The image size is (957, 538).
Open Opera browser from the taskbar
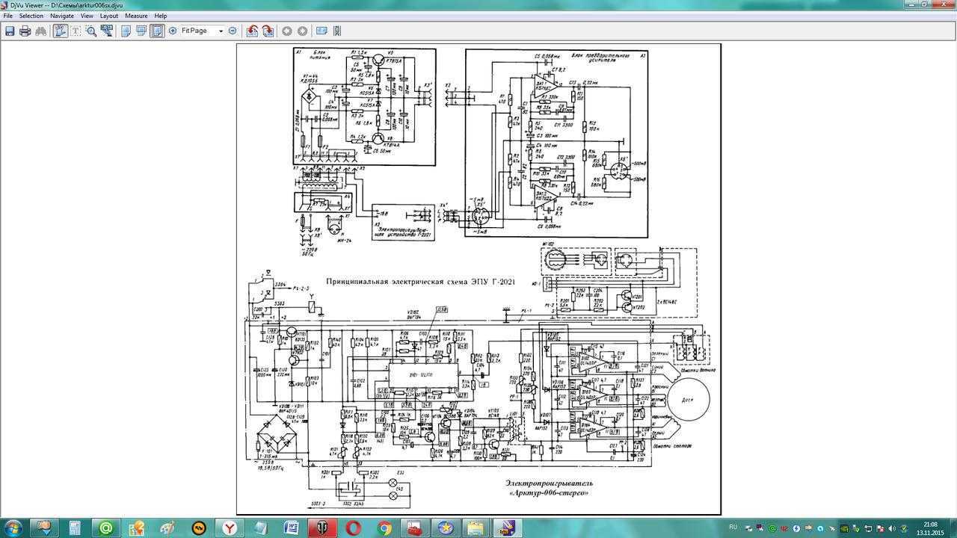354,528
